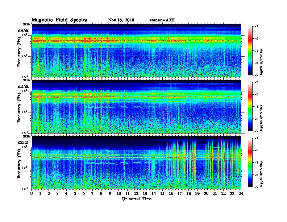The width and height of the screenshot is (287, 222).
Task: Click the "-7" tick on the dZ/dt color bar
Action: (x=257, y=163)
